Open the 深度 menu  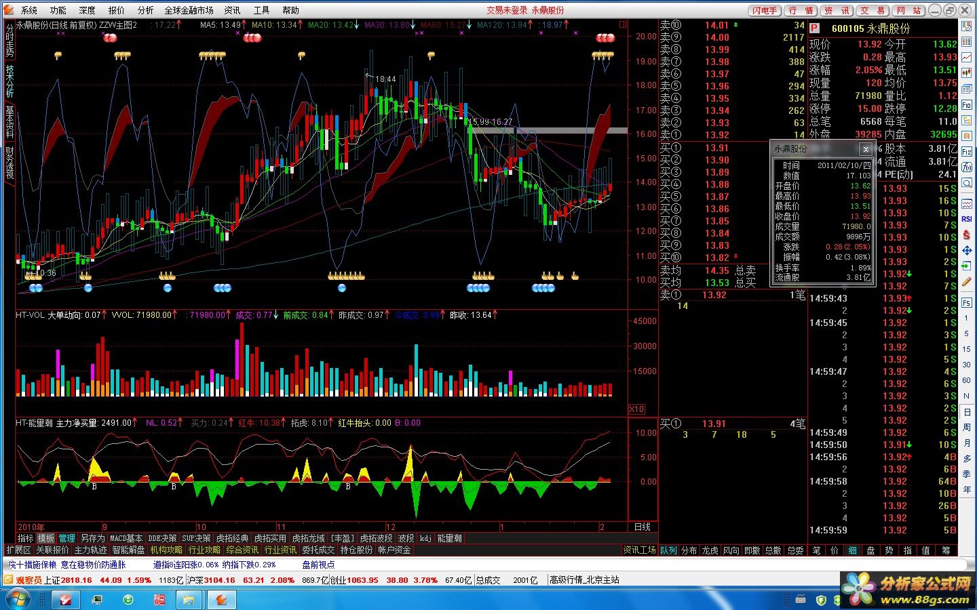point(87,10)
